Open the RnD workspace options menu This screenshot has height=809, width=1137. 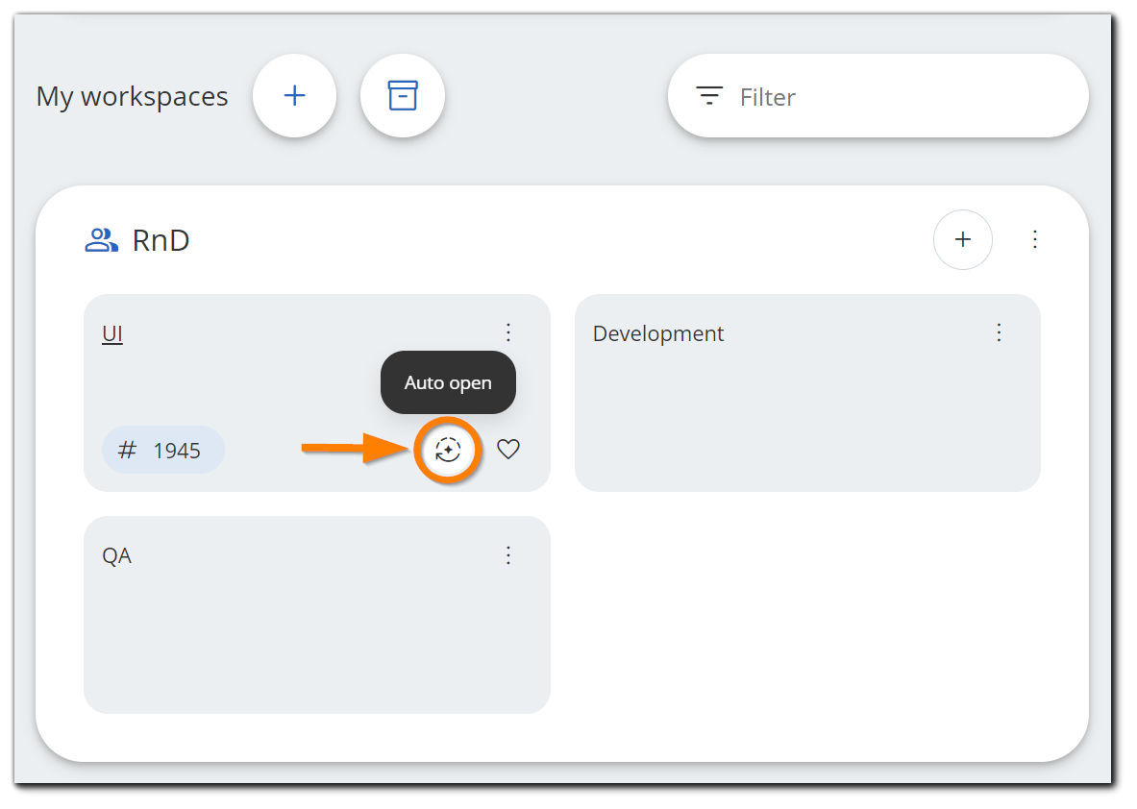point(1035,239)
